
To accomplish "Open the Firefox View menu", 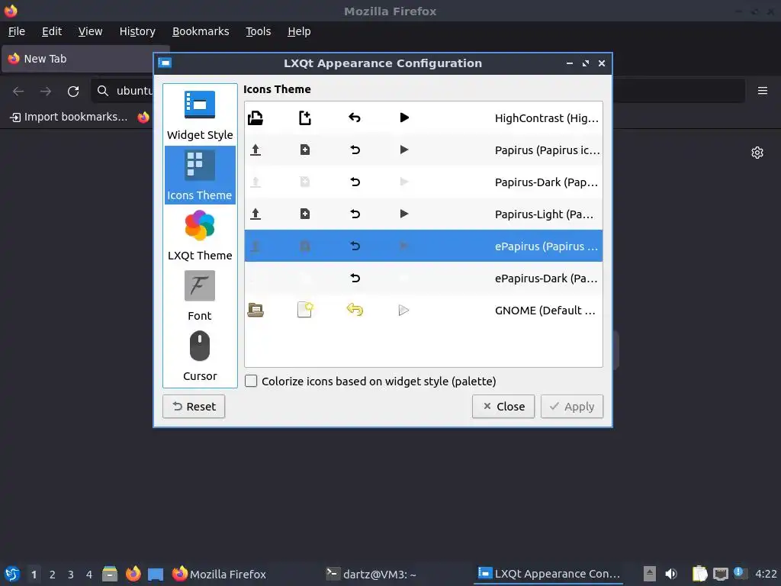I will point(90,31).
